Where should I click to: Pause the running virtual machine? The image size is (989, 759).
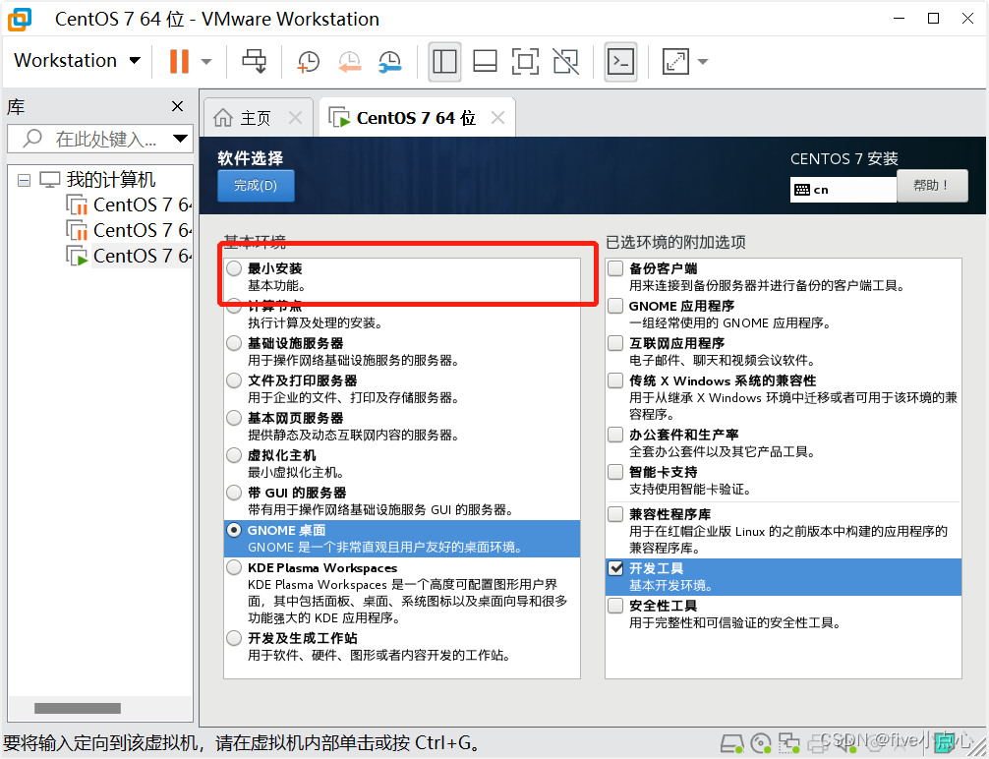(x=179, y=61)
